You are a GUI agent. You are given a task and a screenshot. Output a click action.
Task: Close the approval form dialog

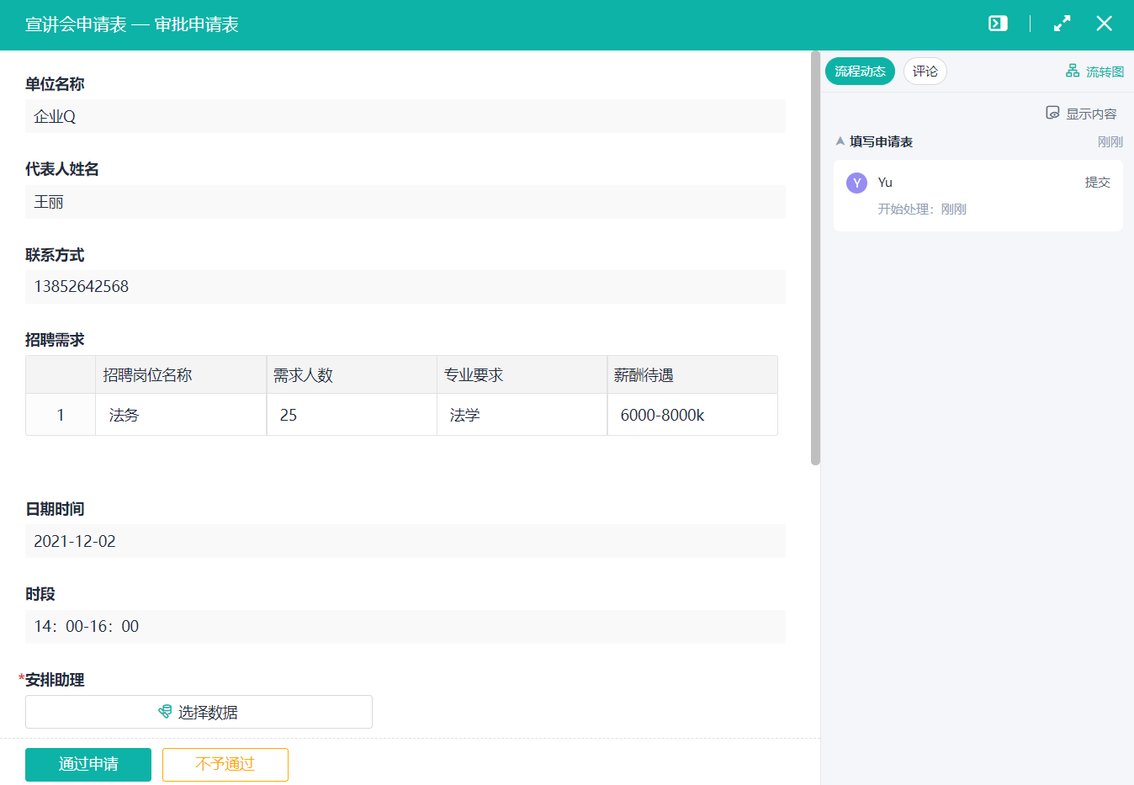click(x=1104, y=24)
